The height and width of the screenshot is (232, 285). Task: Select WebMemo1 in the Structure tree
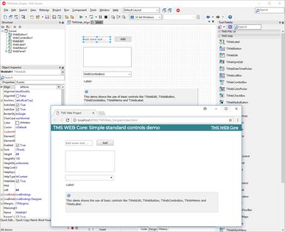20,48
